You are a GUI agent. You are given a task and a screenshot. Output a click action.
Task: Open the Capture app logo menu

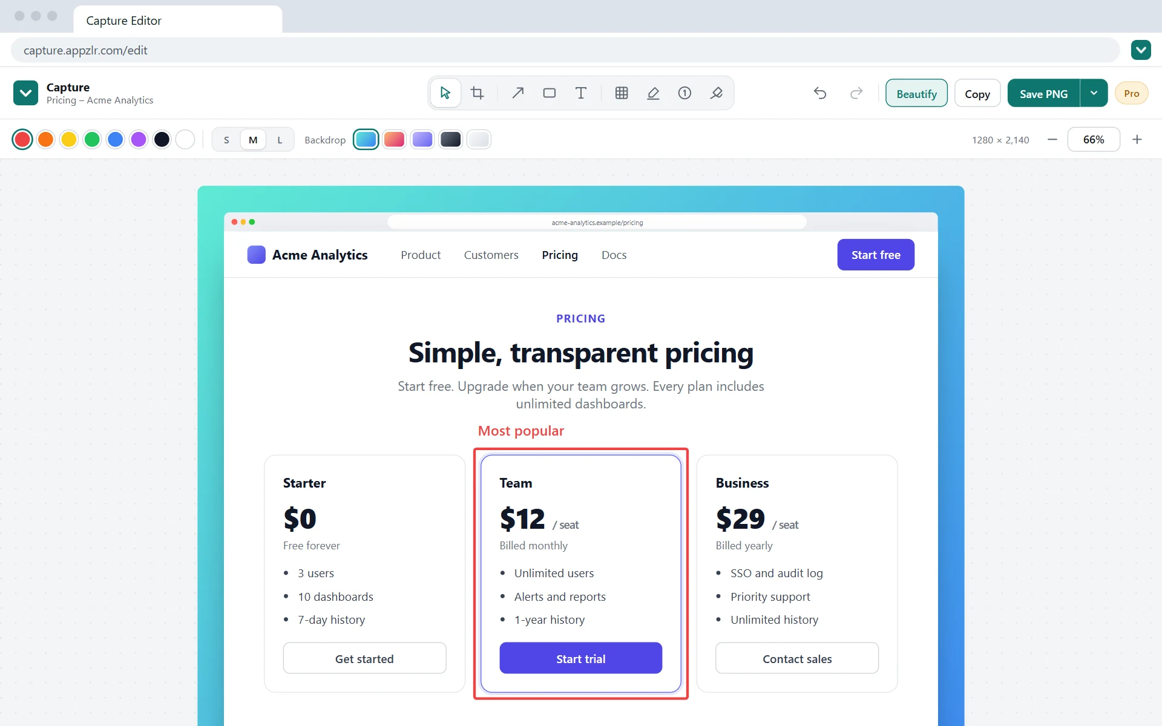[x=25, y=93]
